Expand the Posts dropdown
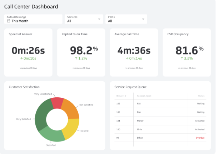The image size is (218, 154). [x=126, y=19]
